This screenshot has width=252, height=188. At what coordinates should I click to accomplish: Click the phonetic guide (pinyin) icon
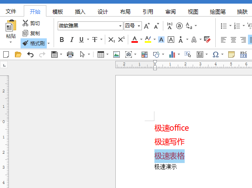pos(170,26)
